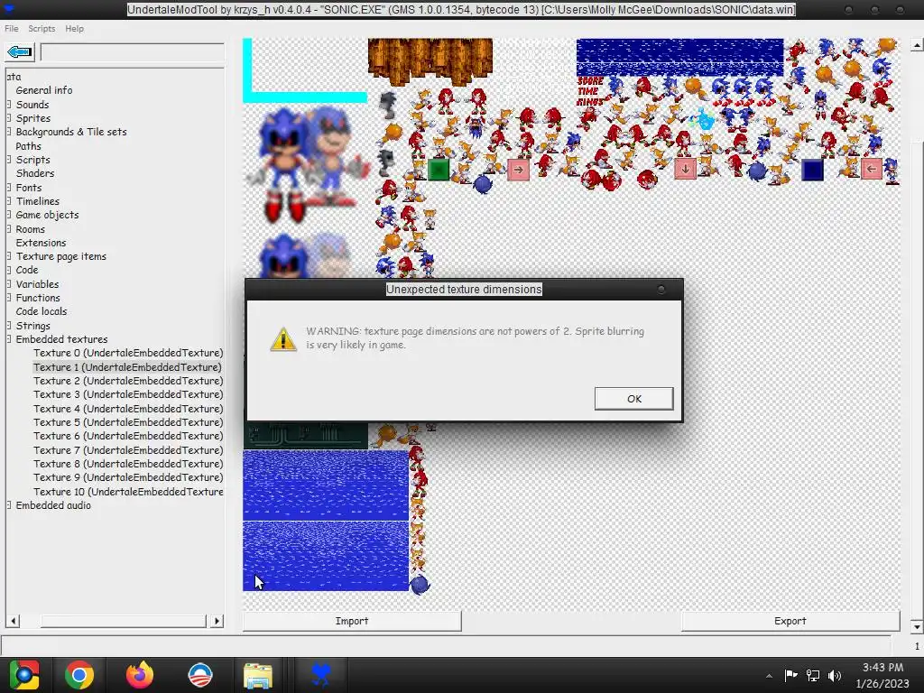This screenshot has height=693, width=924.
Task: Launch Firefox from the taskbar
Action: coord(140,675)
